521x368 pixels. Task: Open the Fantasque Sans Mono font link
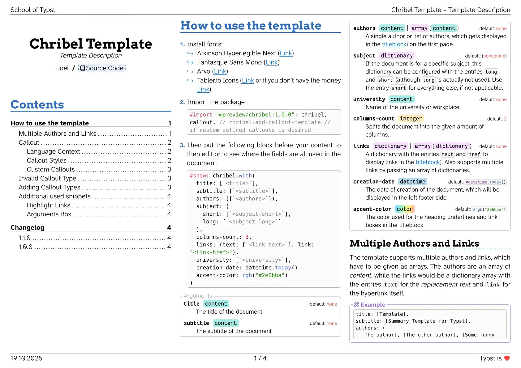[271, 62]
